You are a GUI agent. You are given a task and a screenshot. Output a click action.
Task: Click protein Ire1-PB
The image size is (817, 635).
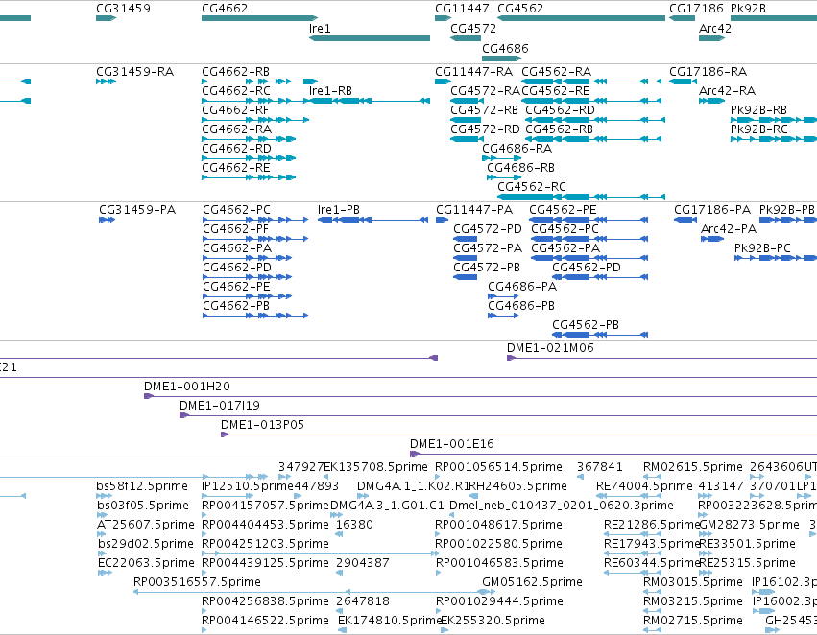click(x=372, y=220)
